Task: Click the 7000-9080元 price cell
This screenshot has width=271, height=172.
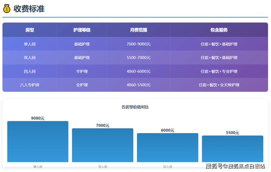Action: point(138,44)
